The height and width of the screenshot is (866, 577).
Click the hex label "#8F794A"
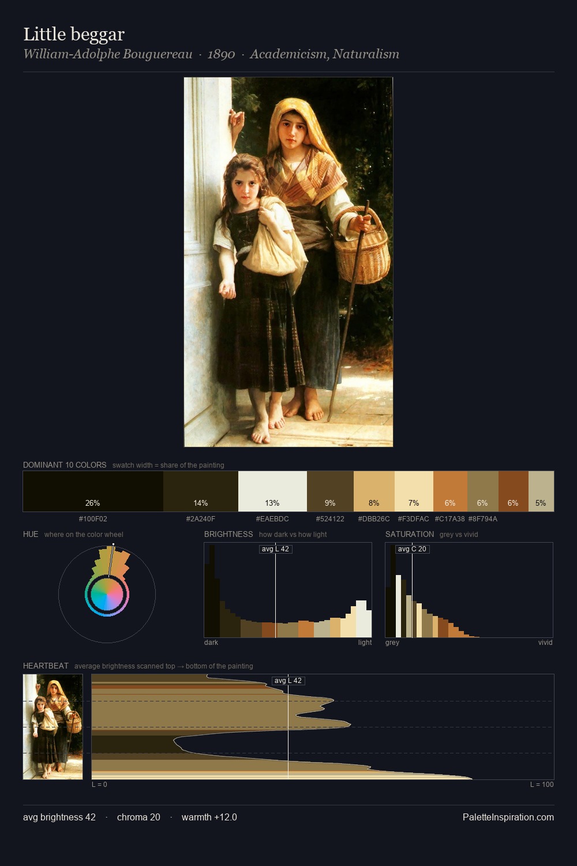[x=483, y=519]
